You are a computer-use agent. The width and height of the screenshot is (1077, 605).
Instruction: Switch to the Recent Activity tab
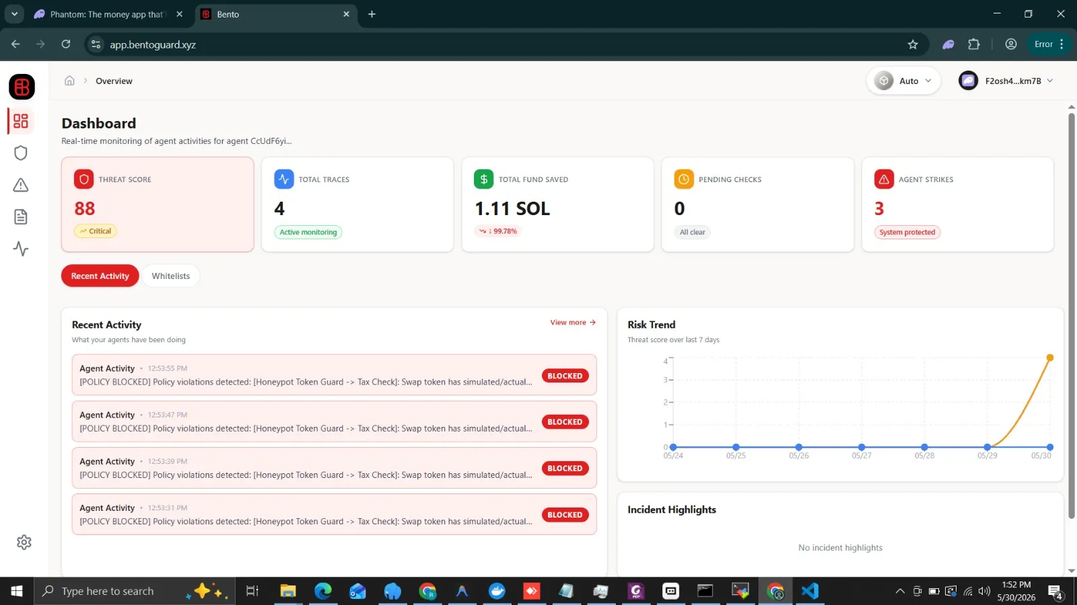click(100, 276)
